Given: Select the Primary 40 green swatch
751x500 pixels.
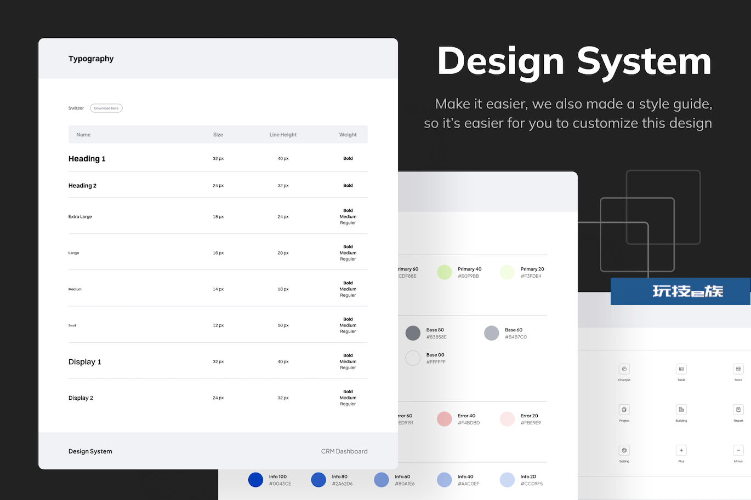Looking at the screenshot, I should (444, 272).
